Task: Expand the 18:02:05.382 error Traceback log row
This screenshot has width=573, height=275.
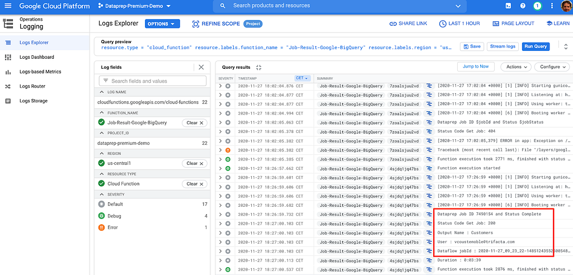Action: [x=220, y=150]
